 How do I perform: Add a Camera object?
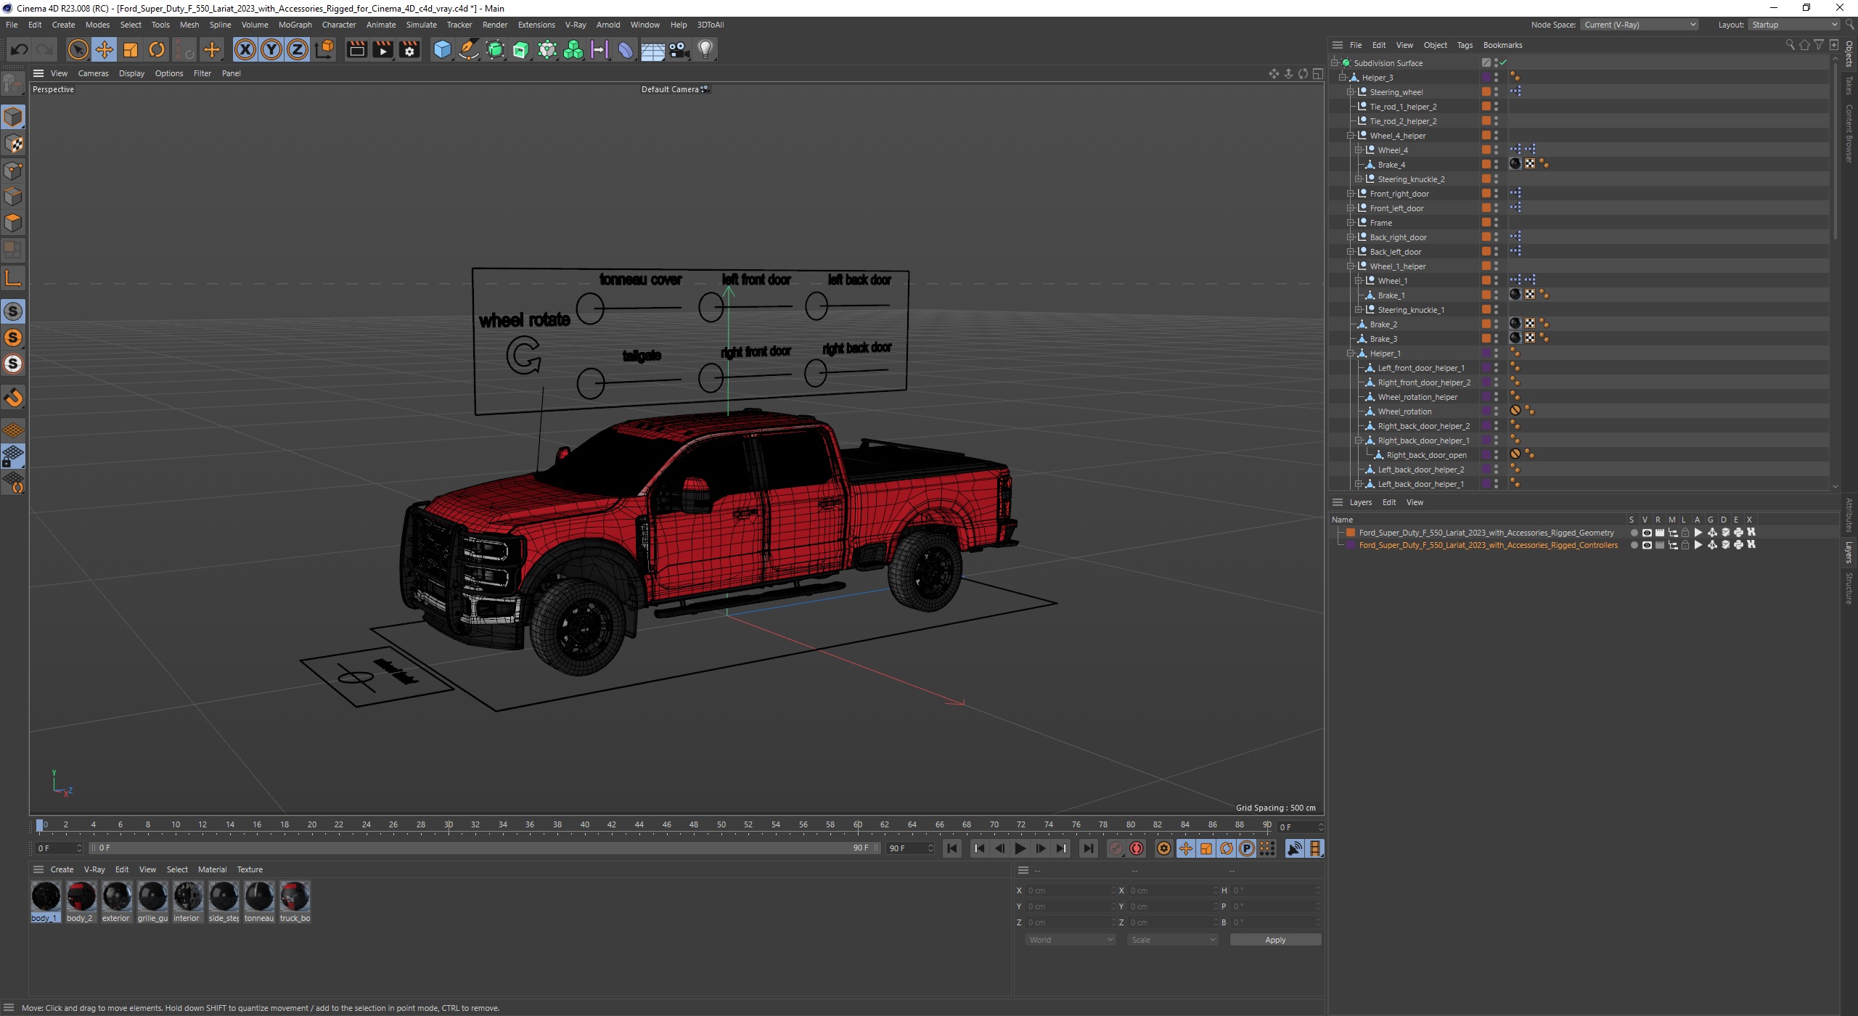(679, 49)
